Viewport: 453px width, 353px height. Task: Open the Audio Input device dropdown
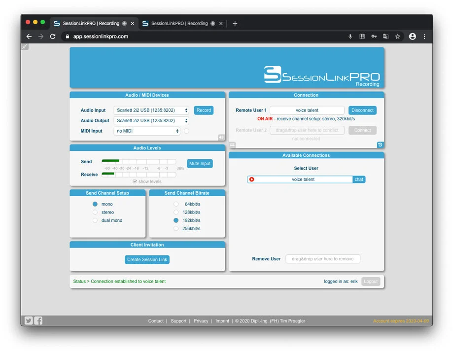(x=150, y=110)
